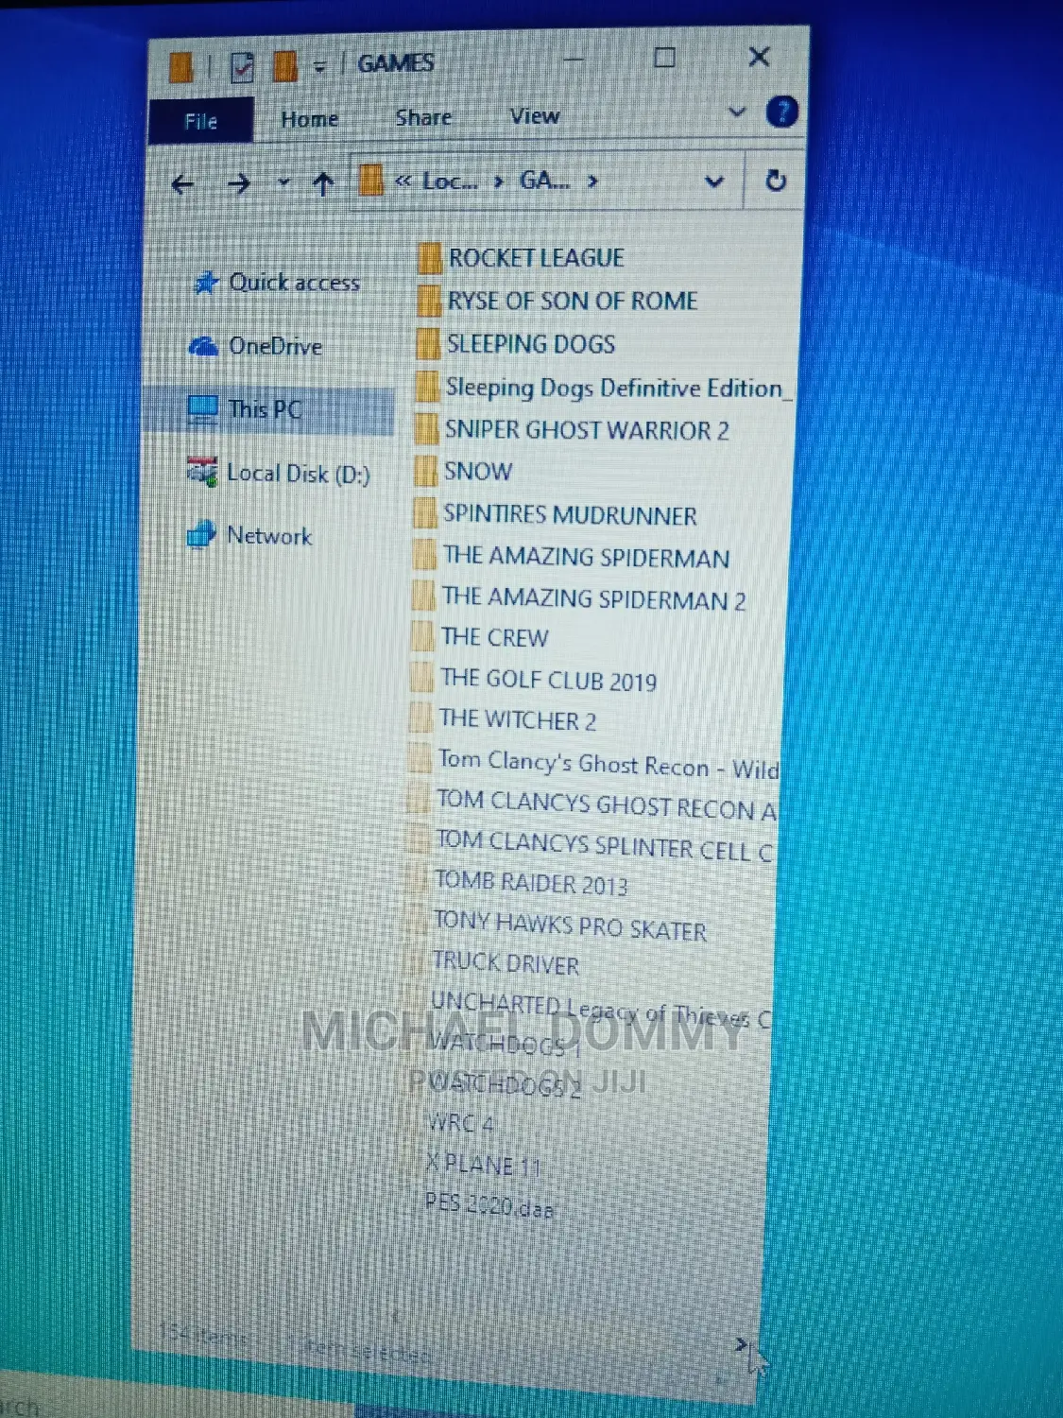Select THE WITCHER 2 folder icon
1063x1418 pixels.
[420, 718]
